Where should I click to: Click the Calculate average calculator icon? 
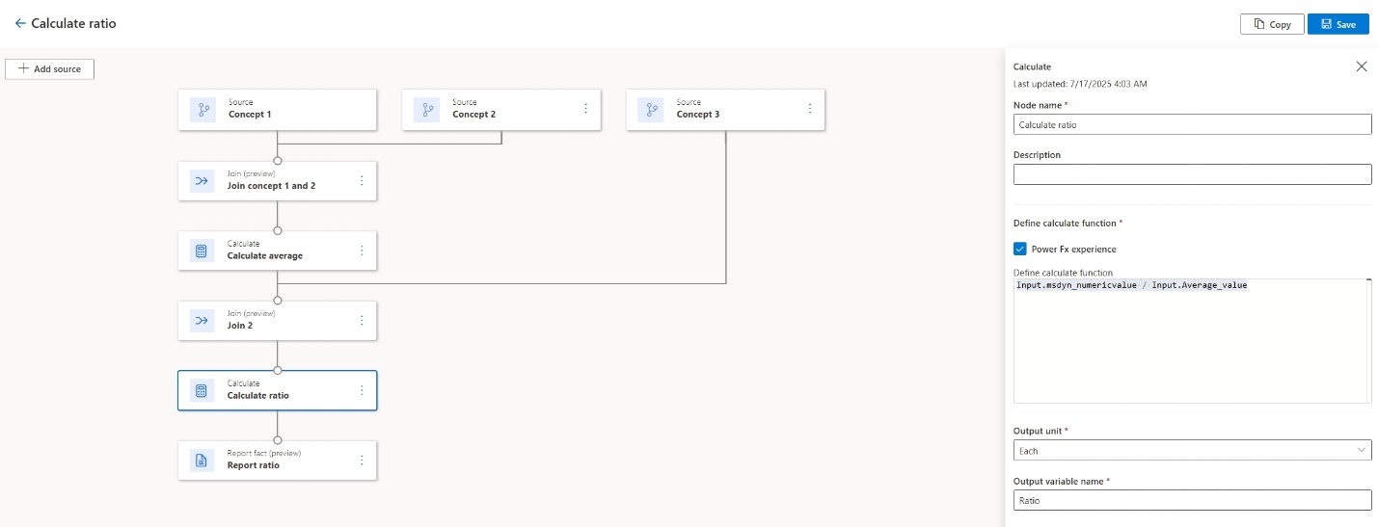202,250
